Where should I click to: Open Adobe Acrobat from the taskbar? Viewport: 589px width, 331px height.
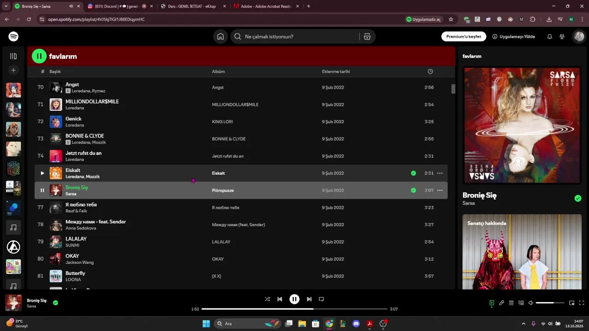click(x=369, y=324)
